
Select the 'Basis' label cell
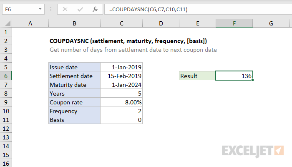[74, 120]
